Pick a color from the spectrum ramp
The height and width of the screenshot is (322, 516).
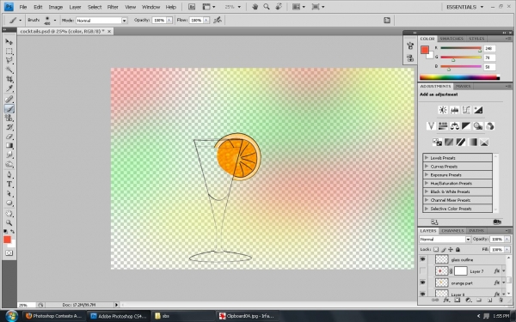459,77
